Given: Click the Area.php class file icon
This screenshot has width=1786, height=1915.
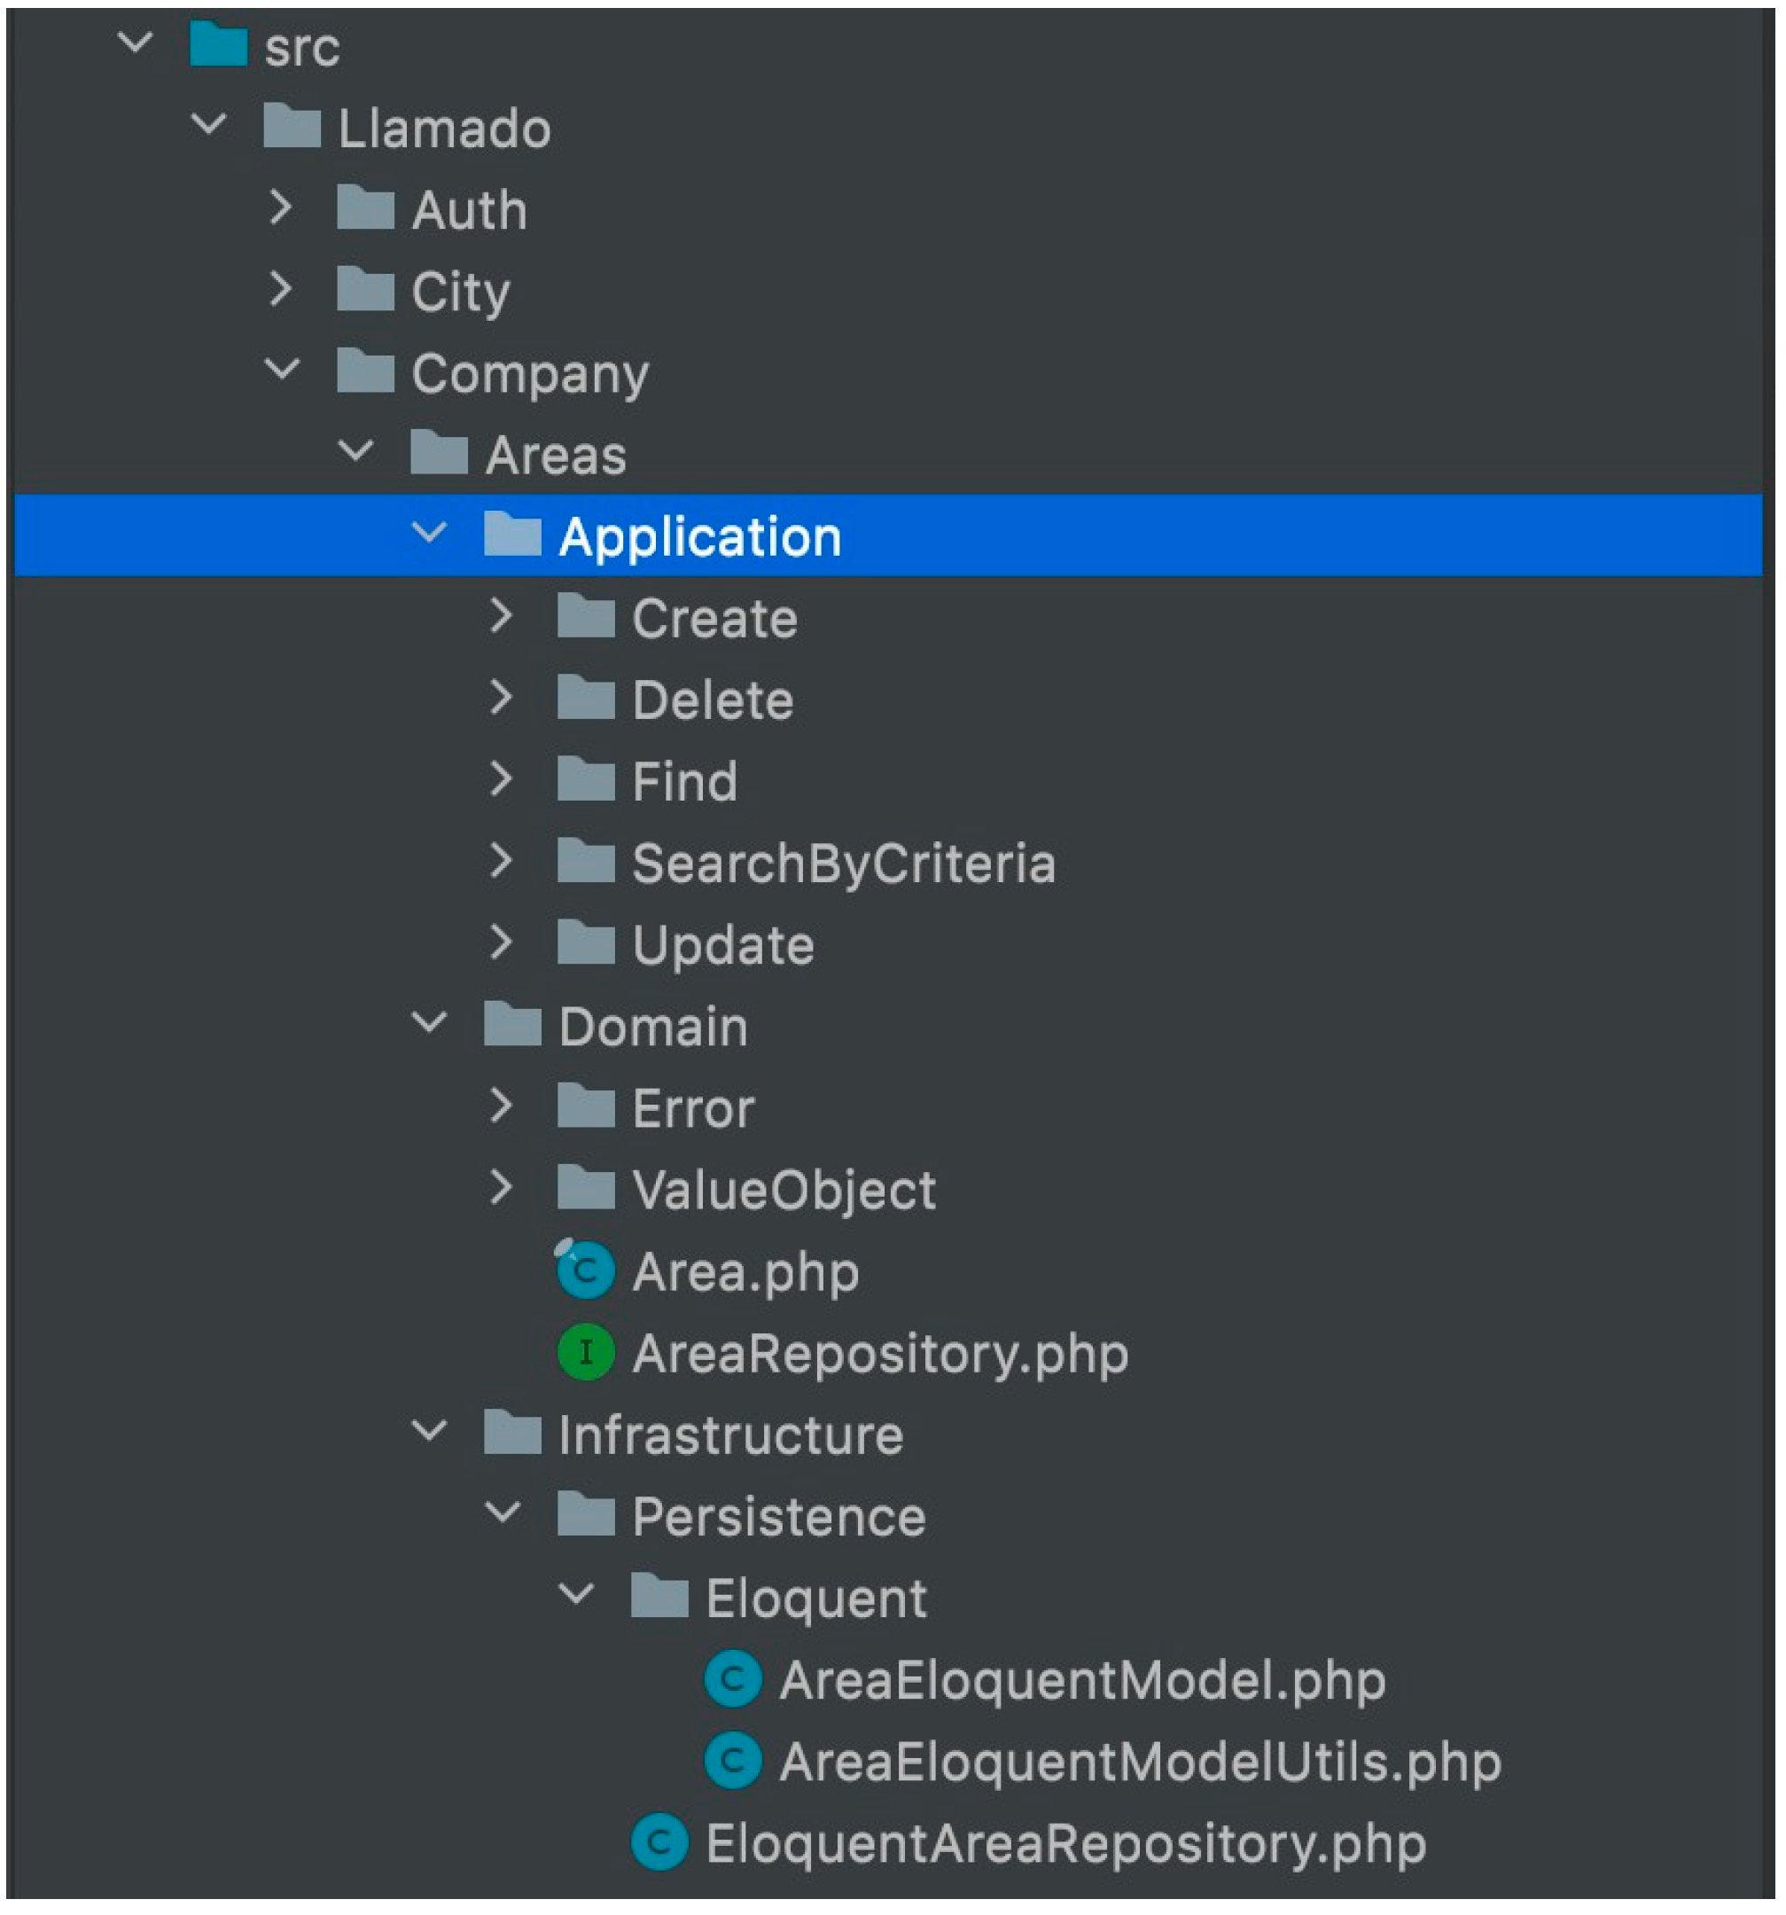Looking at the screenshot, I should (585, 1271).
